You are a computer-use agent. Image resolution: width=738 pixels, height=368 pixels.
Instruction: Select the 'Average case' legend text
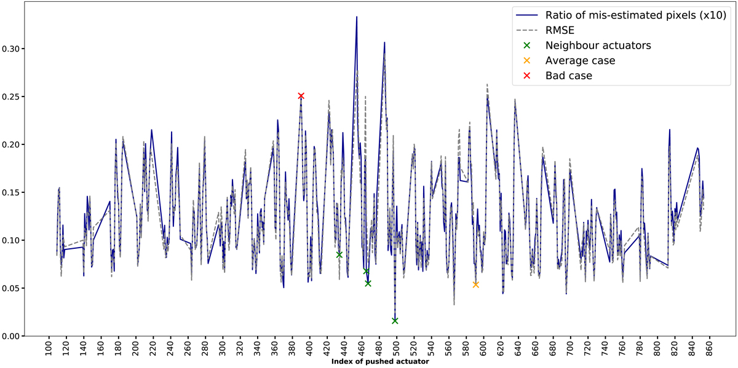coord(580,60)
